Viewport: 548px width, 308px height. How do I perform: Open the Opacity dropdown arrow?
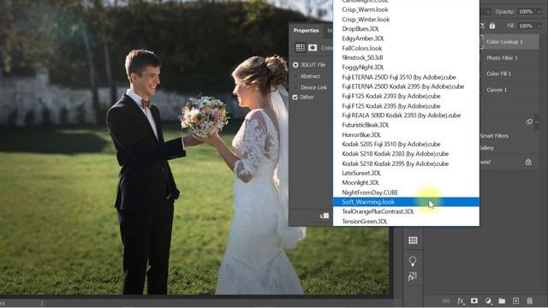539,11
